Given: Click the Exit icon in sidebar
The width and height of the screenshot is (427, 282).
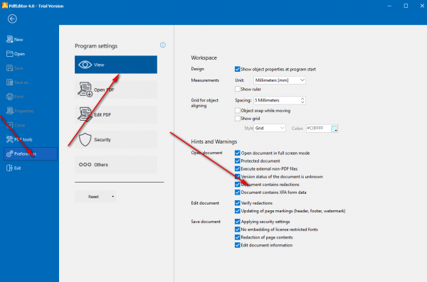Looking at the screenshot, I should (9, 168).
